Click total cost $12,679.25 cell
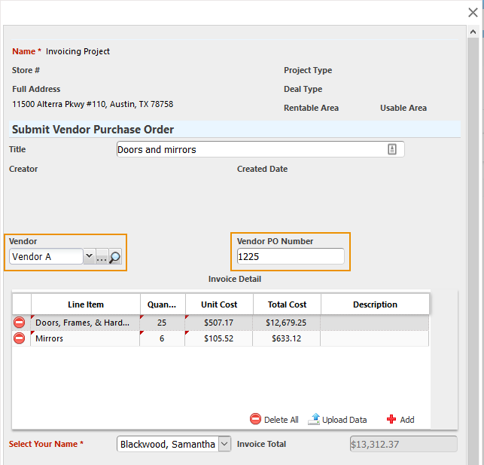This screenshot has width=484, height=465. [x=287, y=323]
